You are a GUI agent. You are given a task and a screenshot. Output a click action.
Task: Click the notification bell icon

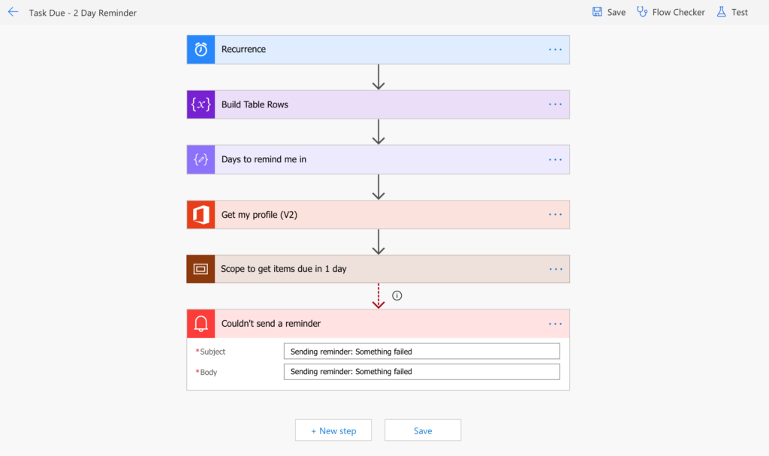pyautogui.click(x=201, y=324)
